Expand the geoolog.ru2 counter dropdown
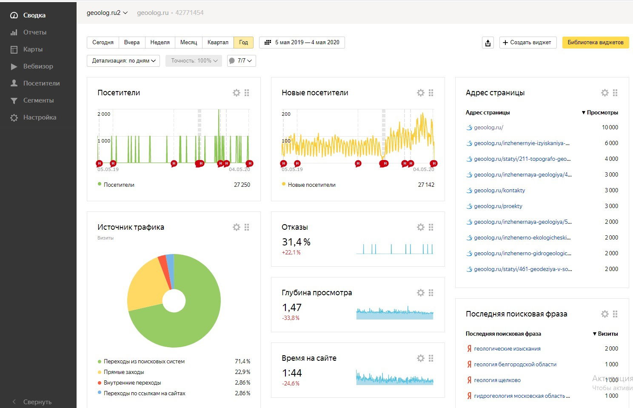633x408 pixels. click(107, 13)
